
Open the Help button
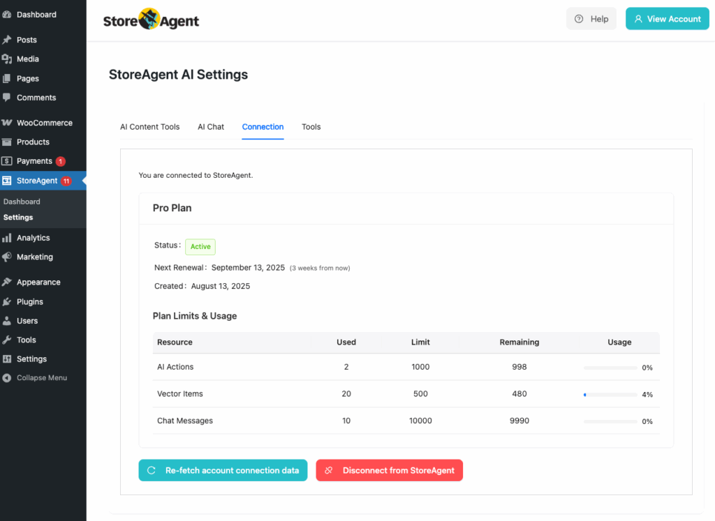pos(591,19)
